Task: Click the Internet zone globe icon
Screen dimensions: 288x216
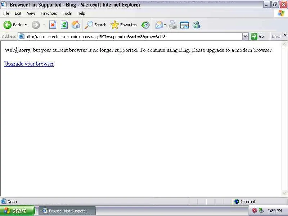Action: click(x=237, y=202)
